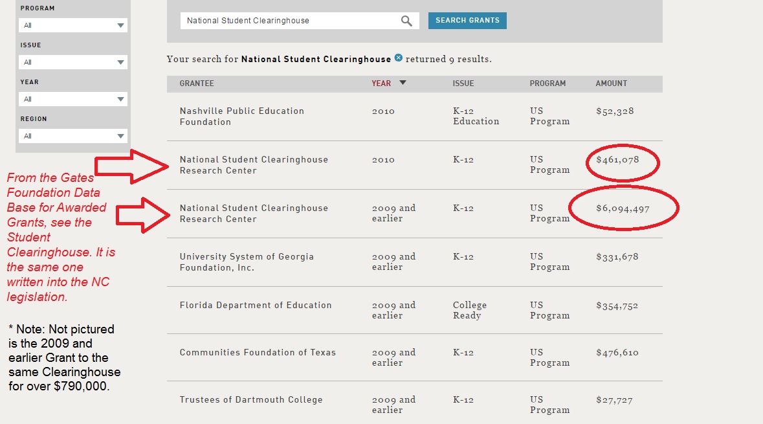Sort results by the Year arrow

[403, 83]
